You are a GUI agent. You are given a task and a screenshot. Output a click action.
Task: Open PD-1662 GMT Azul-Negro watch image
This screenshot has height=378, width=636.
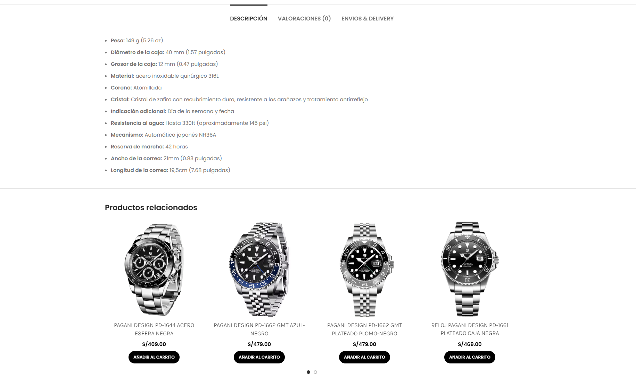click(x=259, y=269)
